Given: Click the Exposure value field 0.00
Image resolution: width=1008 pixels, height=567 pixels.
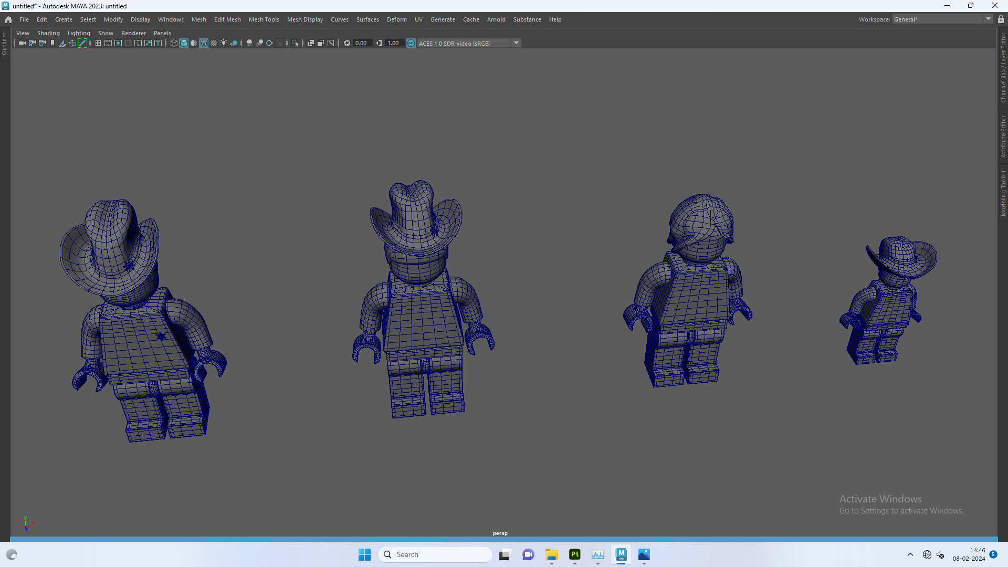Looking at the screenshot, I should click(363, 43).
